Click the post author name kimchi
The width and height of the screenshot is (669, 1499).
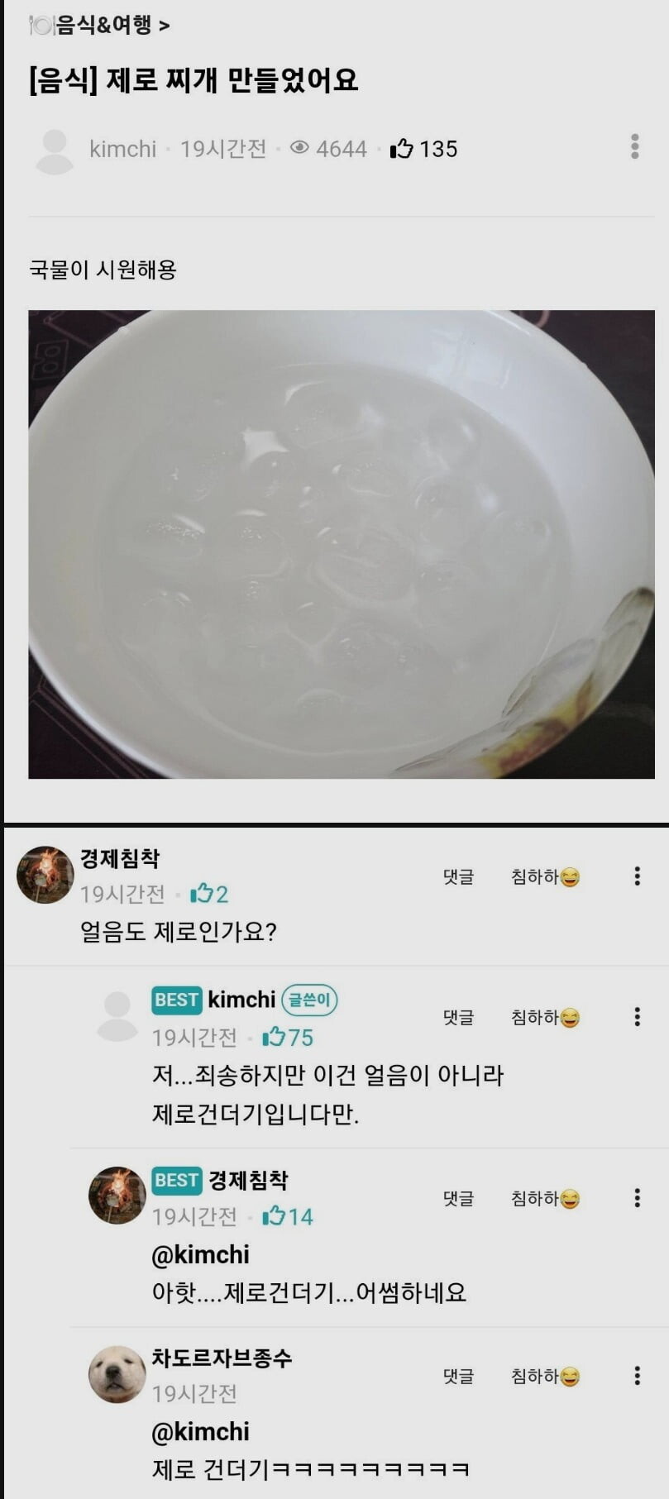tap(122, 149)
